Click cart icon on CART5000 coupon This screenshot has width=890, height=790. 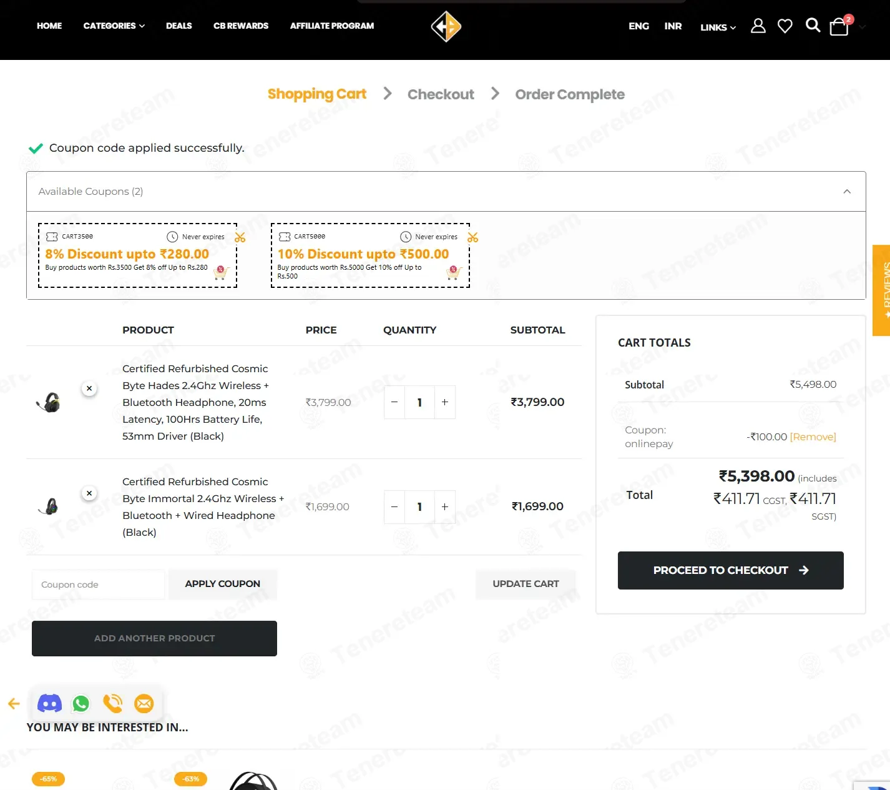454,272
